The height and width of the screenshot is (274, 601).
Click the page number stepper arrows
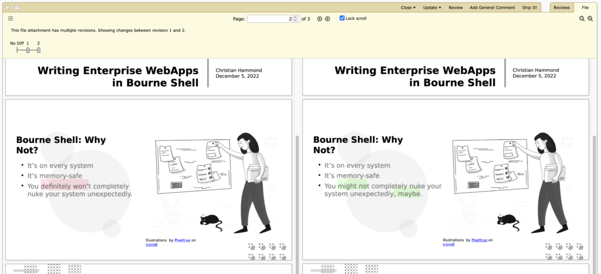295,19
